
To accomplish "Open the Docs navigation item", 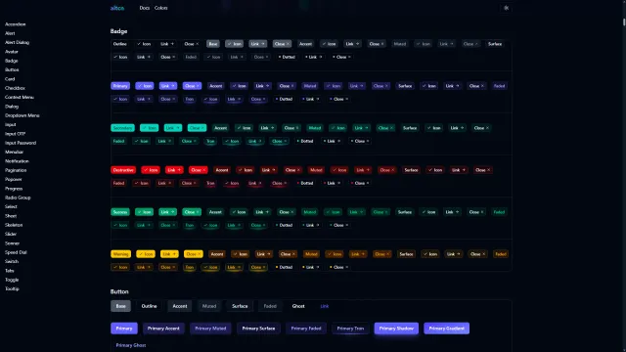I will point(145,8).
